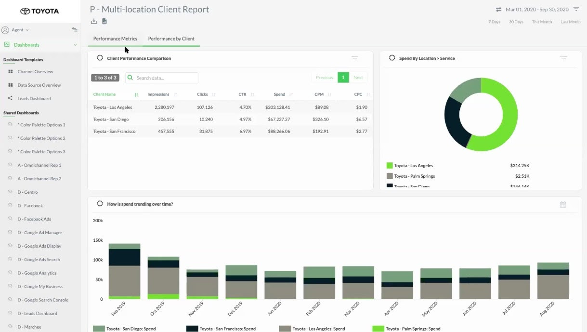Open D - Google My Business dashboard
The height and width of the screenshot is (332, 587).
click(40, 287)
